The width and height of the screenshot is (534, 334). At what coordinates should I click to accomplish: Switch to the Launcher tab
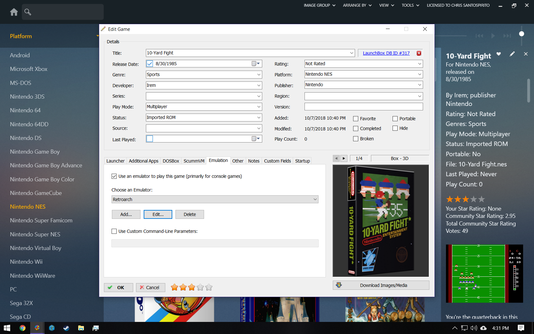click(115, 161)
